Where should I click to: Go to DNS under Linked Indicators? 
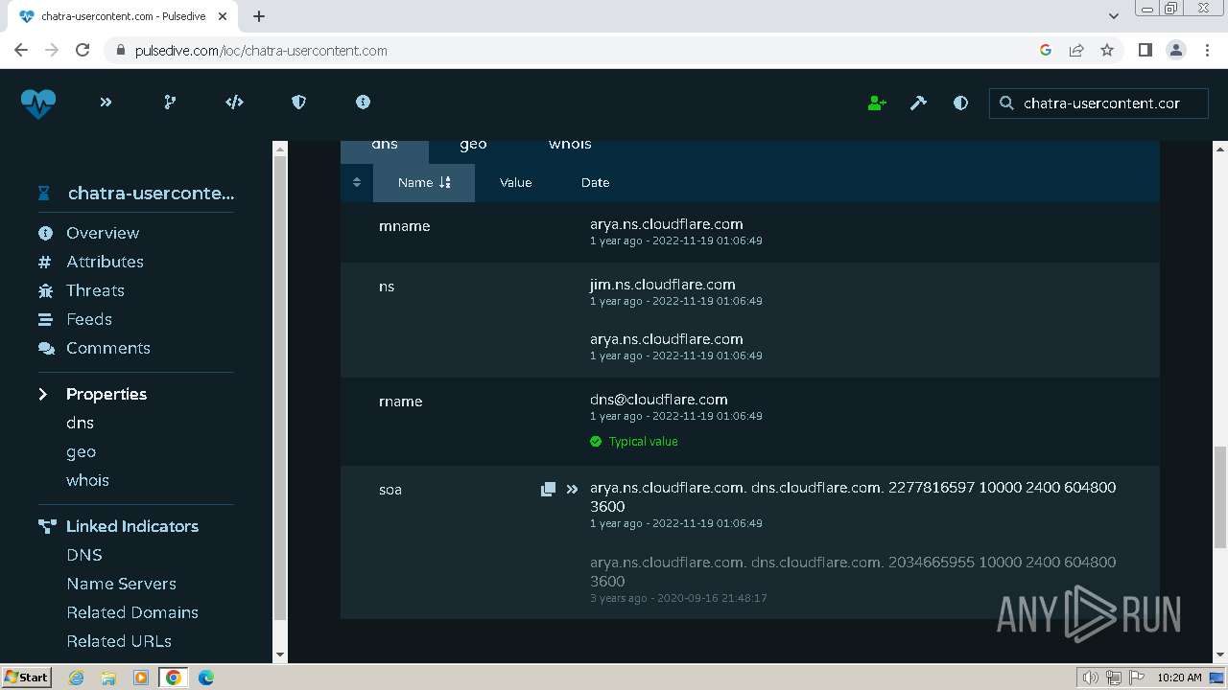[x=84, y=555]
